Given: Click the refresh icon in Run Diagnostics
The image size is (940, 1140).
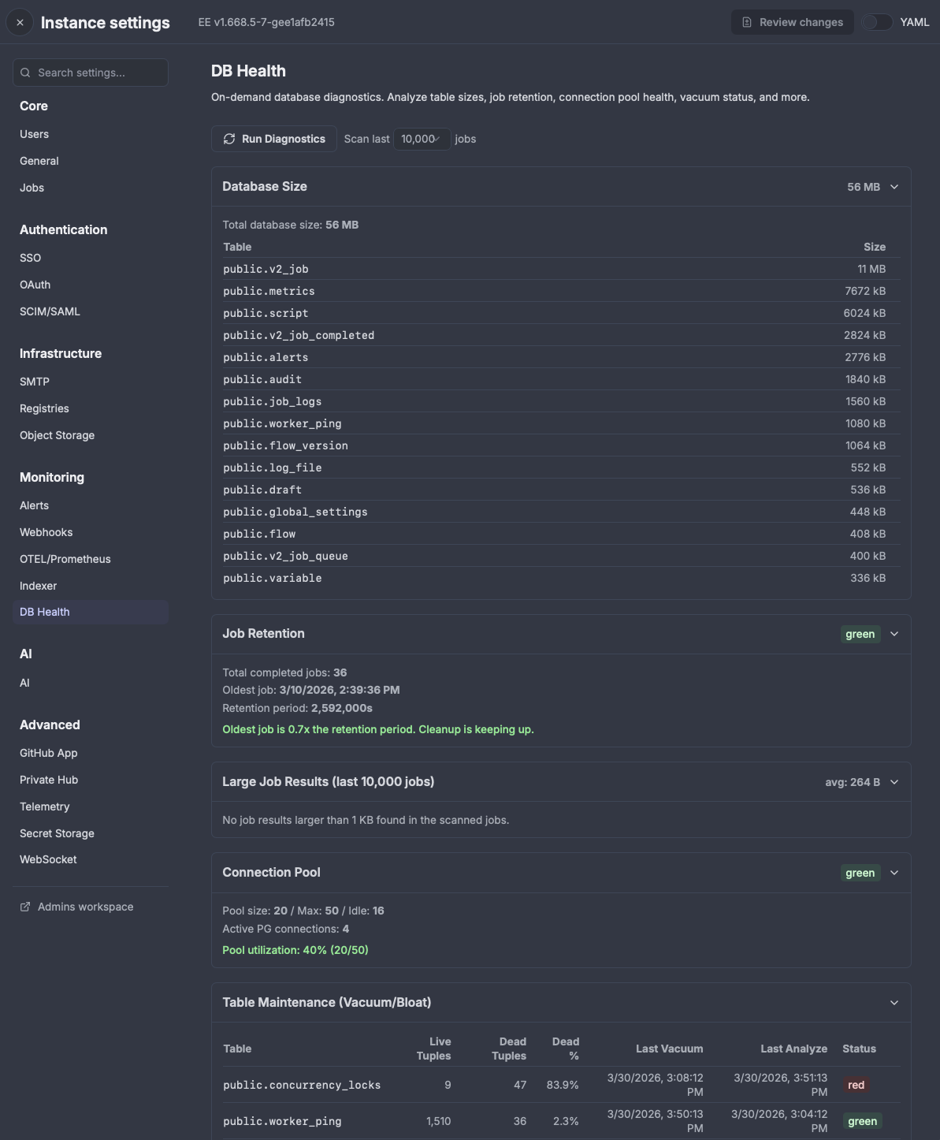Looking at the screenshot, I should [x=229, y=139].
